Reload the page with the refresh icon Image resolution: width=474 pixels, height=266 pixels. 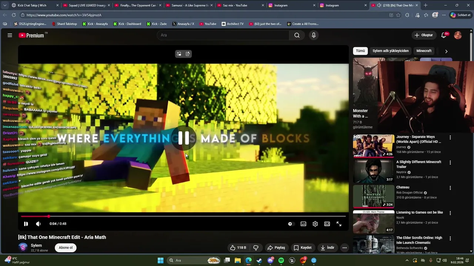[14, 15]
